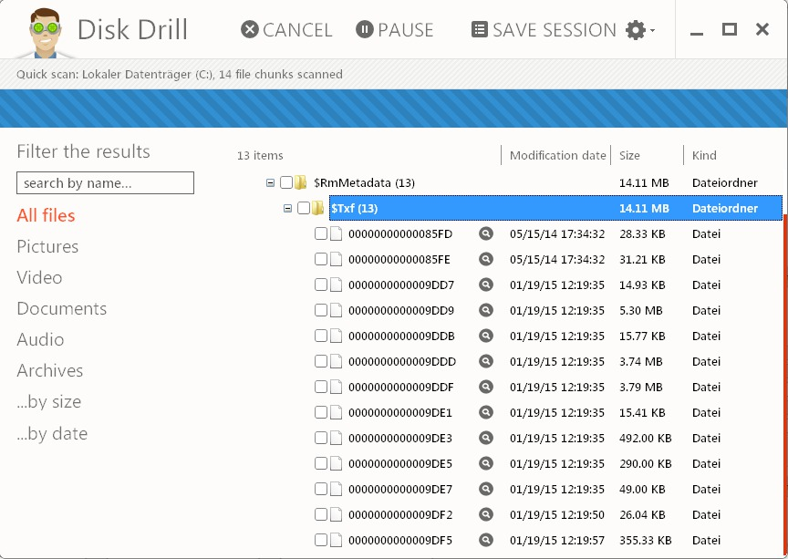The height and width of the screenshot is (559, 788).
Task: Focus the search by name field
Action: pyautogui.click(x=105, y=183)
